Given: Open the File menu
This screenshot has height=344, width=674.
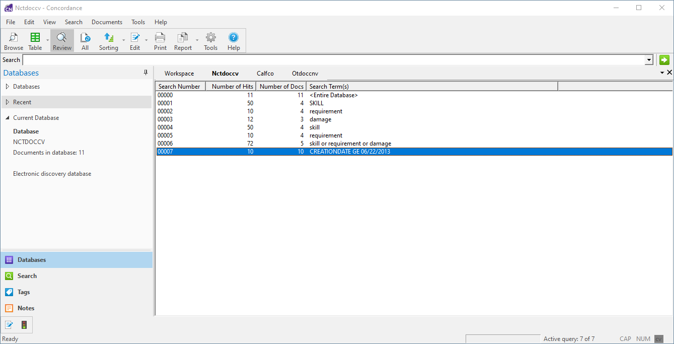Looking at the screenshot, I should coord(11,22).
